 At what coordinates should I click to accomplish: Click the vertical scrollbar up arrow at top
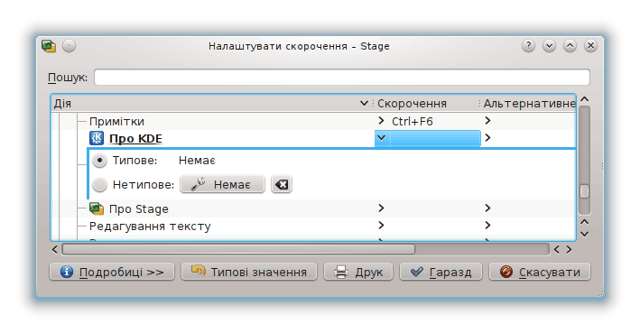point(585,99)
